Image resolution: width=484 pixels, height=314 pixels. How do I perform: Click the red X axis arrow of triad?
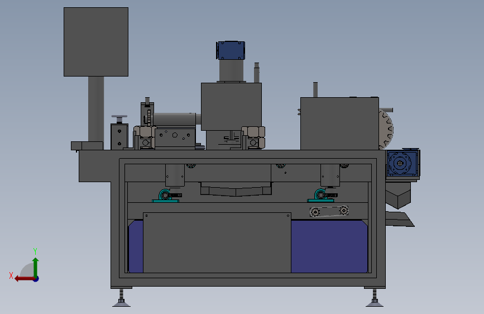click(24, 279)
